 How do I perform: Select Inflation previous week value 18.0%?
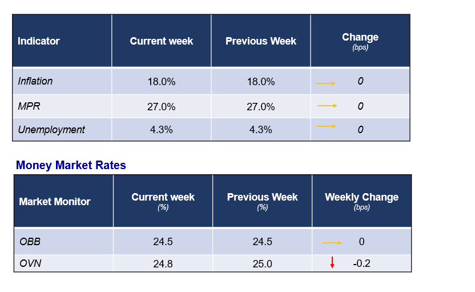(x=261, y=82)
